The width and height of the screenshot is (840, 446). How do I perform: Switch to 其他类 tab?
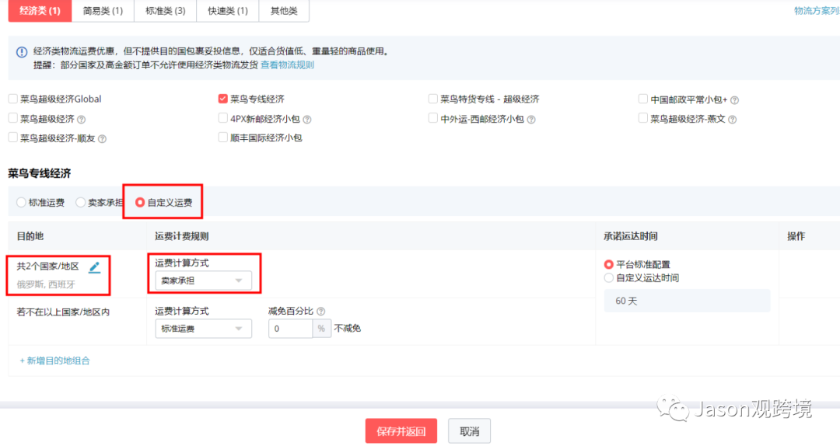[x=284, y=11]
